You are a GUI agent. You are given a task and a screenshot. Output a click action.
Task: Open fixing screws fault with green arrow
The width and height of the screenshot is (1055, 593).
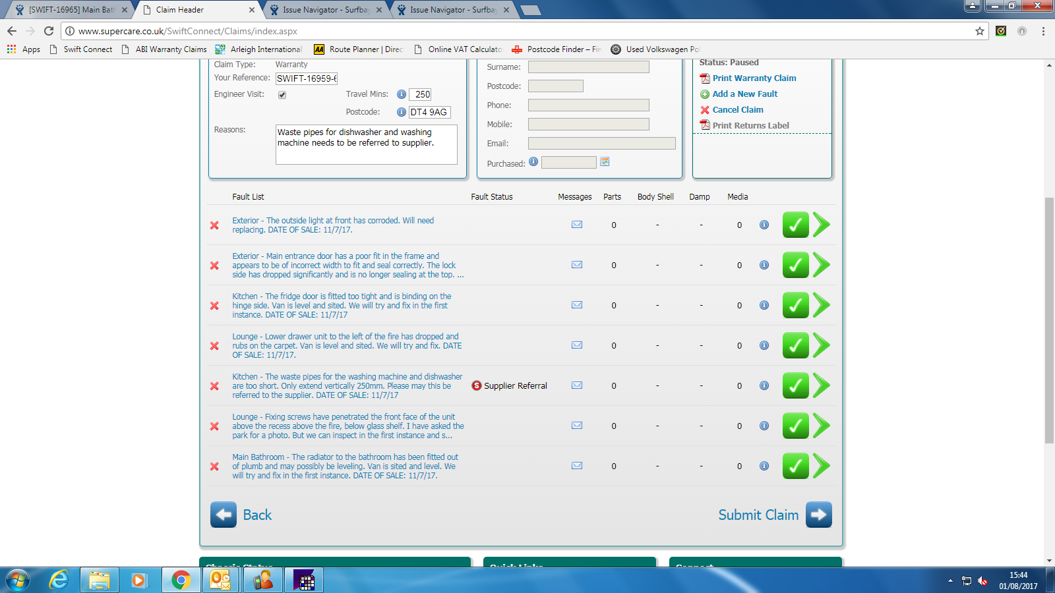[x=822, y=426]
